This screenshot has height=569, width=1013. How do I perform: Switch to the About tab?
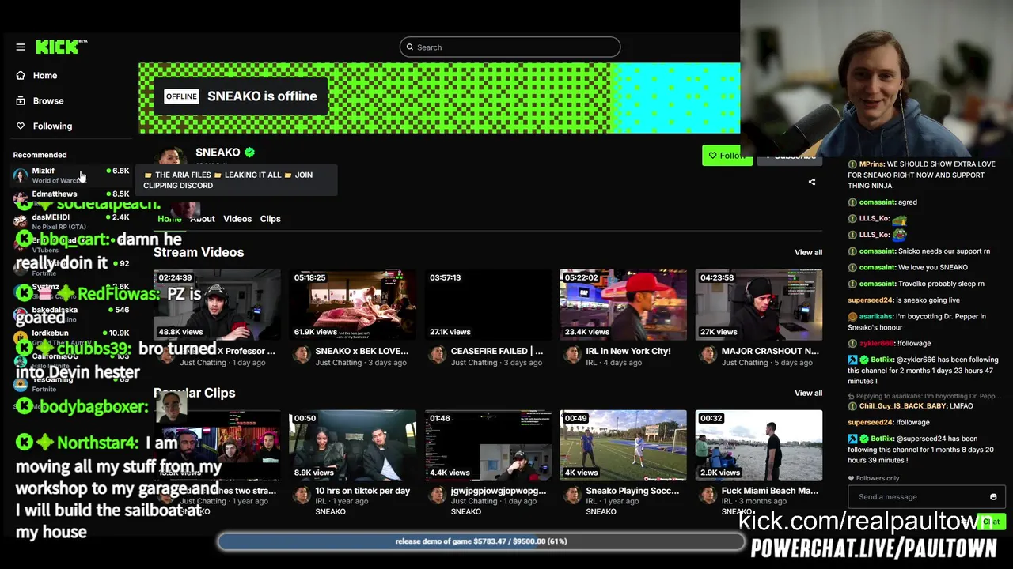coord(203,219)
